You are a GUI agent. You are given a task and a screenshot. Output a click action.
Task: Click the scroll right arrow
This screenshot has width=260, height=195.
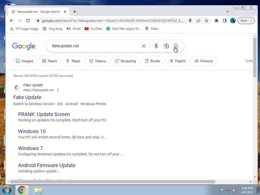(x=250, y=182)
